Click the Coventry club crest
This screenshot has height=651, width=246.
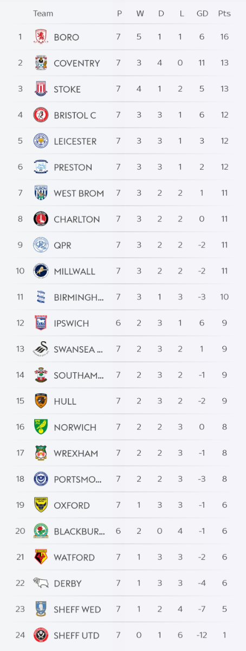pos(41,63)
